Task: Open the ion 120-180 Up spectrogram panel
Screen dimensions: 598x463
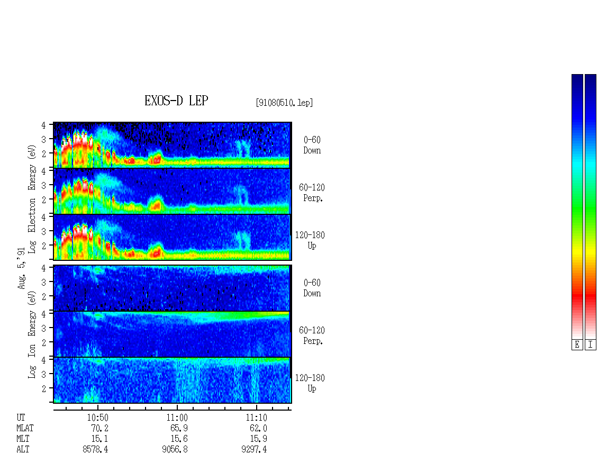Action: (x=173, y=380)
